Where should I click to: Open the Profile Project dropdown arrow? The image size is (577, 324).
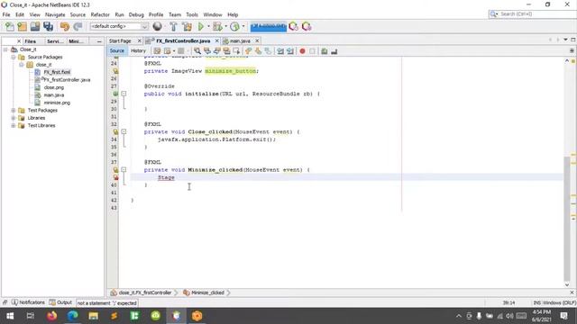(243, 26)
